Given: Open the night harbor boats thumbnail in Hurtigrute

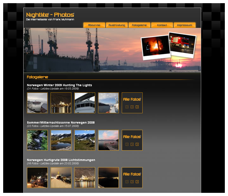Looking at the screenshot, I should pyautogui.click(x=37, y=178).
